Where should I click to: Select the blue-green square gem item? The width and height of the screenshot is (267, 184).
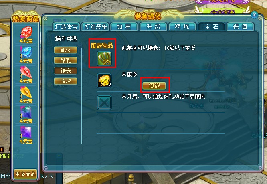pyautogui.click(x=26, y=112)
